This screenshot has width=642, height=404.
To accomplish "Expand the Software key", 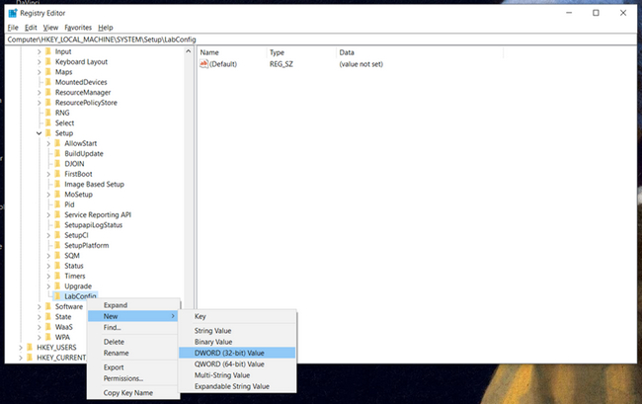I will [39, 306].
